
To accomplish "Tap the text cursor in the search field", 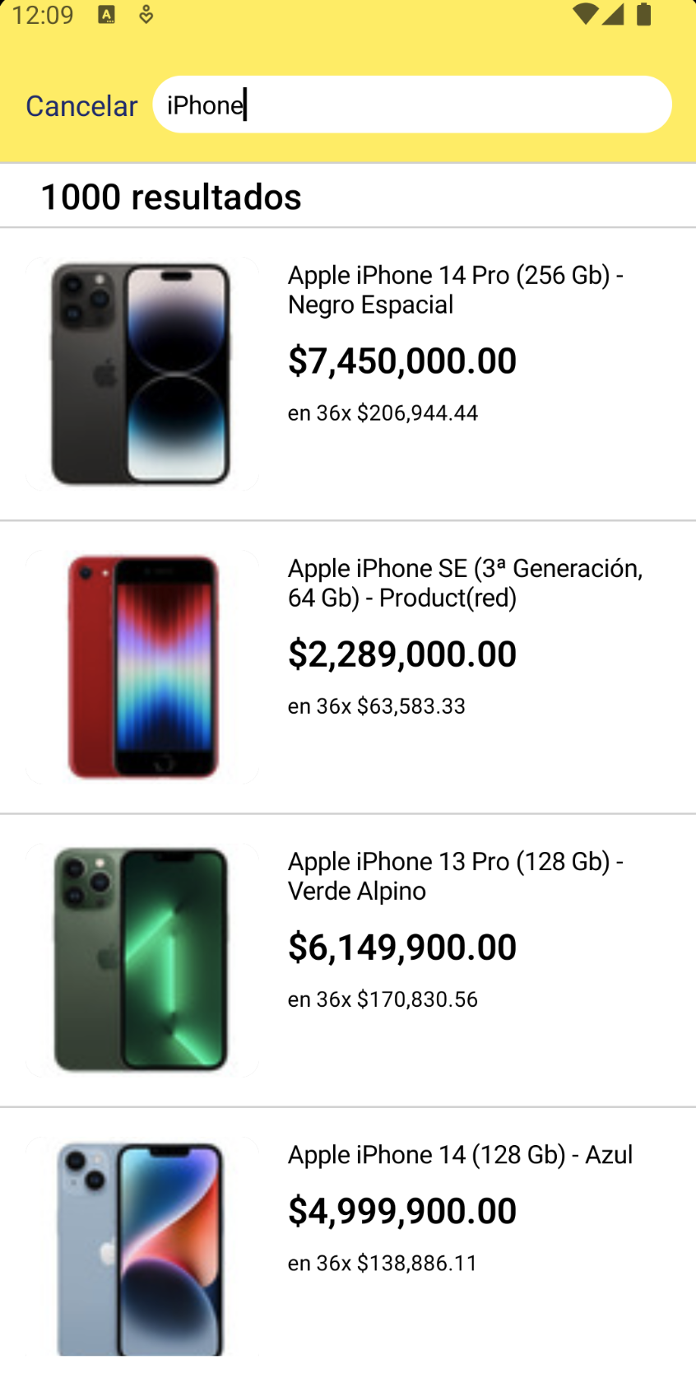I will 244,105.
